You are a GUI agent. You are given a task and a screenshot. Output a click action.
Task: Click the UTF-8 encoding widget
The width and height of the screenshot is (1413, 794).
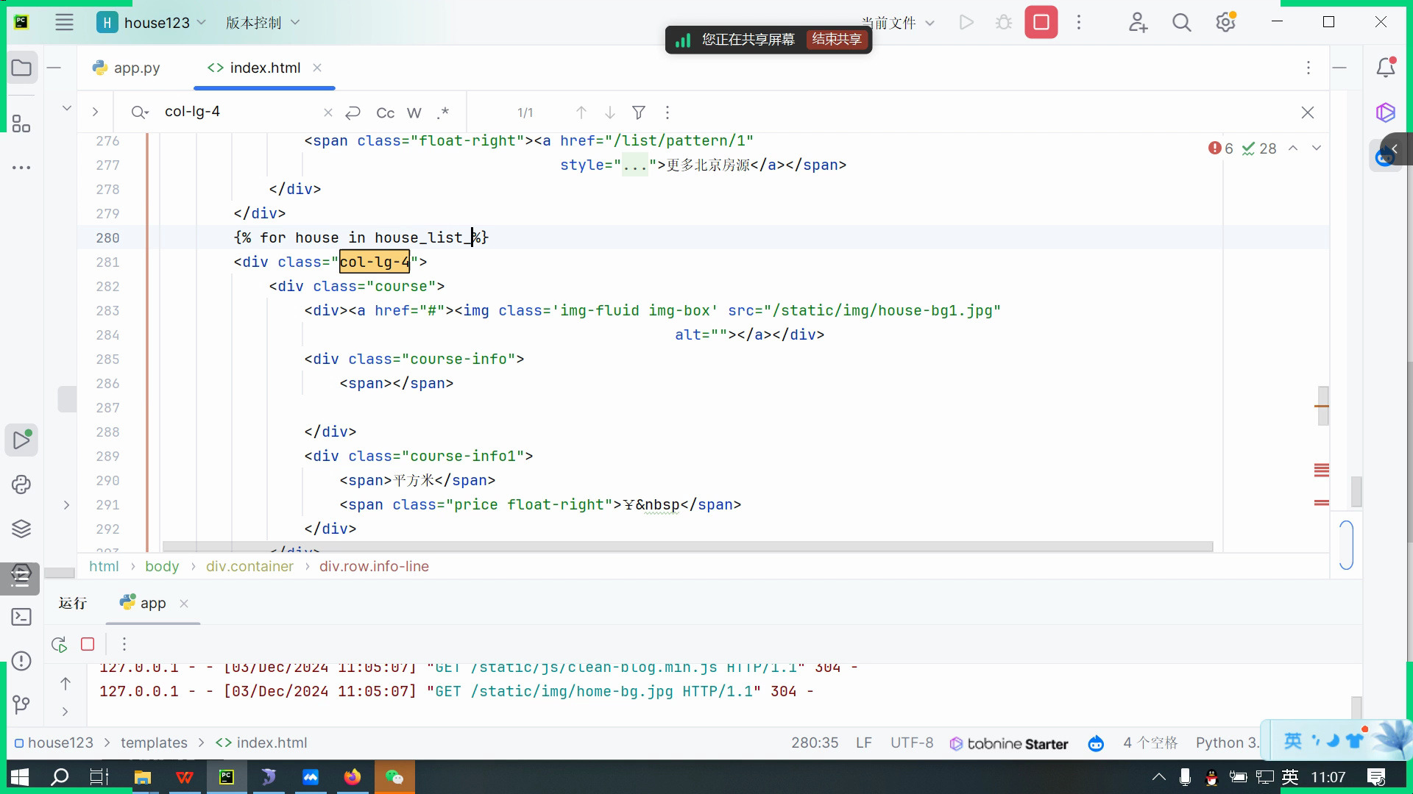point(912,743)
